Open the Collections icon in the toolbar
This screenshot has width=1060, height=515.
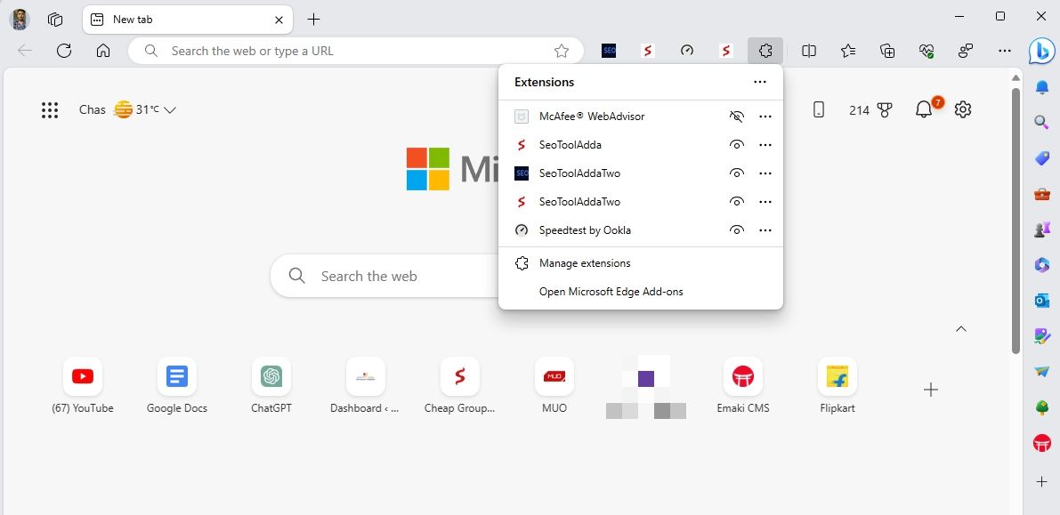(x=886, y=51)
